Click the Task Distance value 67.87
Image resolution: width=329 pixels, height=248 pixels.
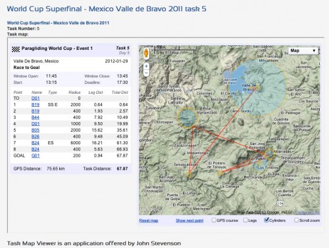click(122, 169)
